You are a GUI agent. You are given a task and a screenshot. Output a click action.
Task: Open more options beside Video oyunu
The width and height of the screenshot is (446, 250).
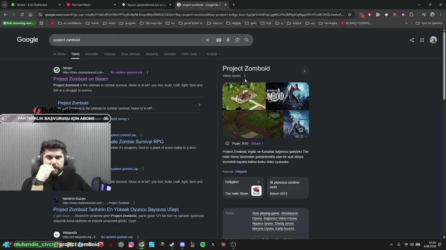click(x=245, y=76)
